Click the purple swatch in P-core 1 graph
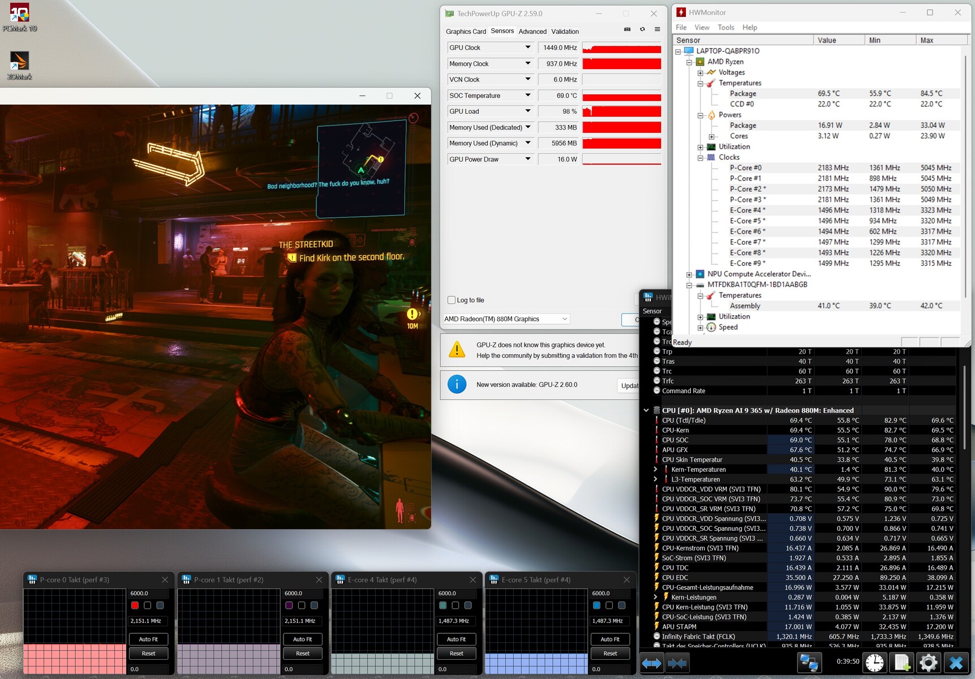 click(289, 605)
